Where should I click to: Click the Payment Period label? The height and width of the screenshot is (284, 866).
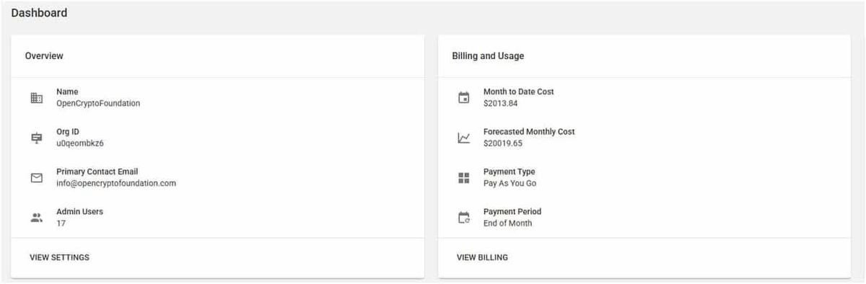[x=512, y=212]
